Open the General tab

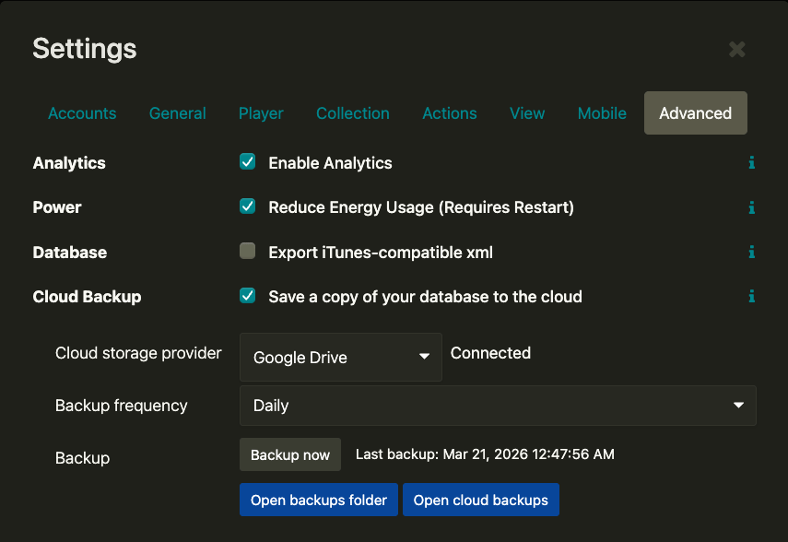click(x=177, y=113)
